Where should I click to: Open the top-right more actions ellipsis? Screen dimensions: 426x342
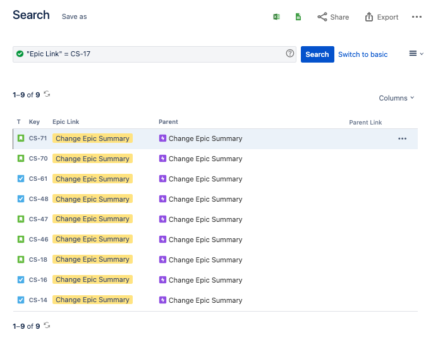click(417, 17)
